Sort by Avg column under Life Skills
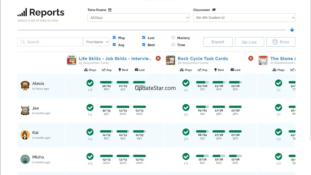 pos(107,70)
